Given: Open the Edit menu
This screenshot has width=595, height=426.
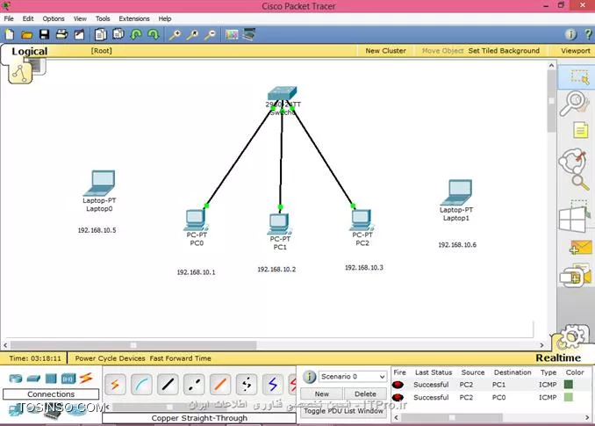Looking at the screenshot, I should pyautogui.click(x=28, y=18).
